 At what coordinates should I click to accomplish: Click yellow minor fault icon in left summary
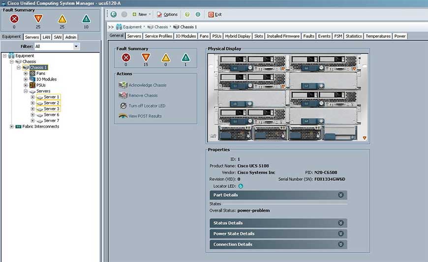(62, 19)
